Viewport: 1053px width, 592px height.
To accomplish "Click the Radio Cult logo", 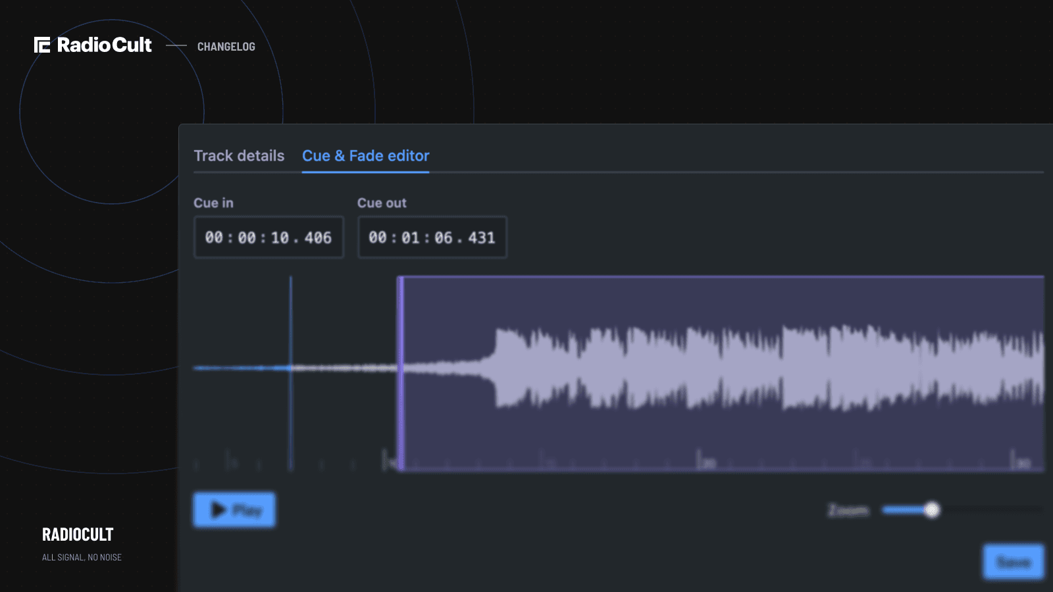I will (x=93, y=45).
